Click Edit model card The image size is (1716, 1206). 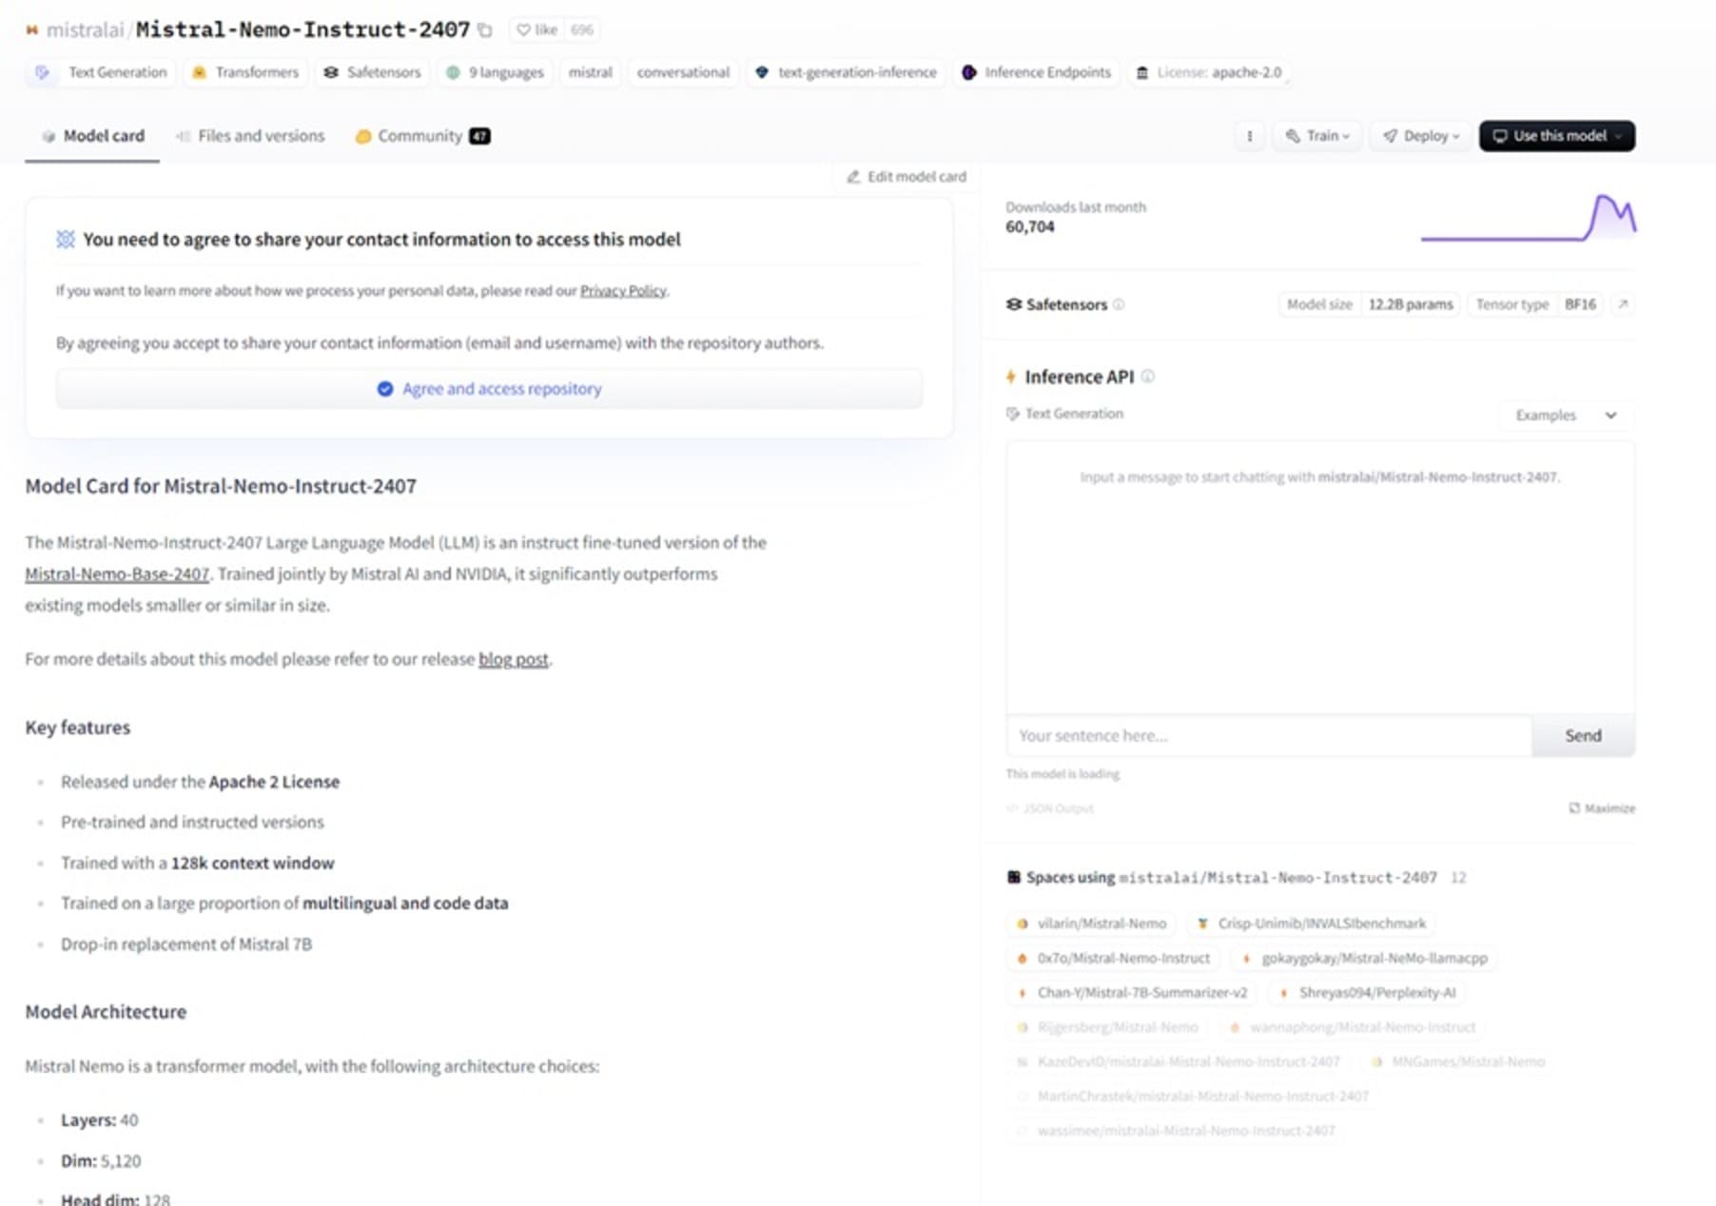pos(907,177)
